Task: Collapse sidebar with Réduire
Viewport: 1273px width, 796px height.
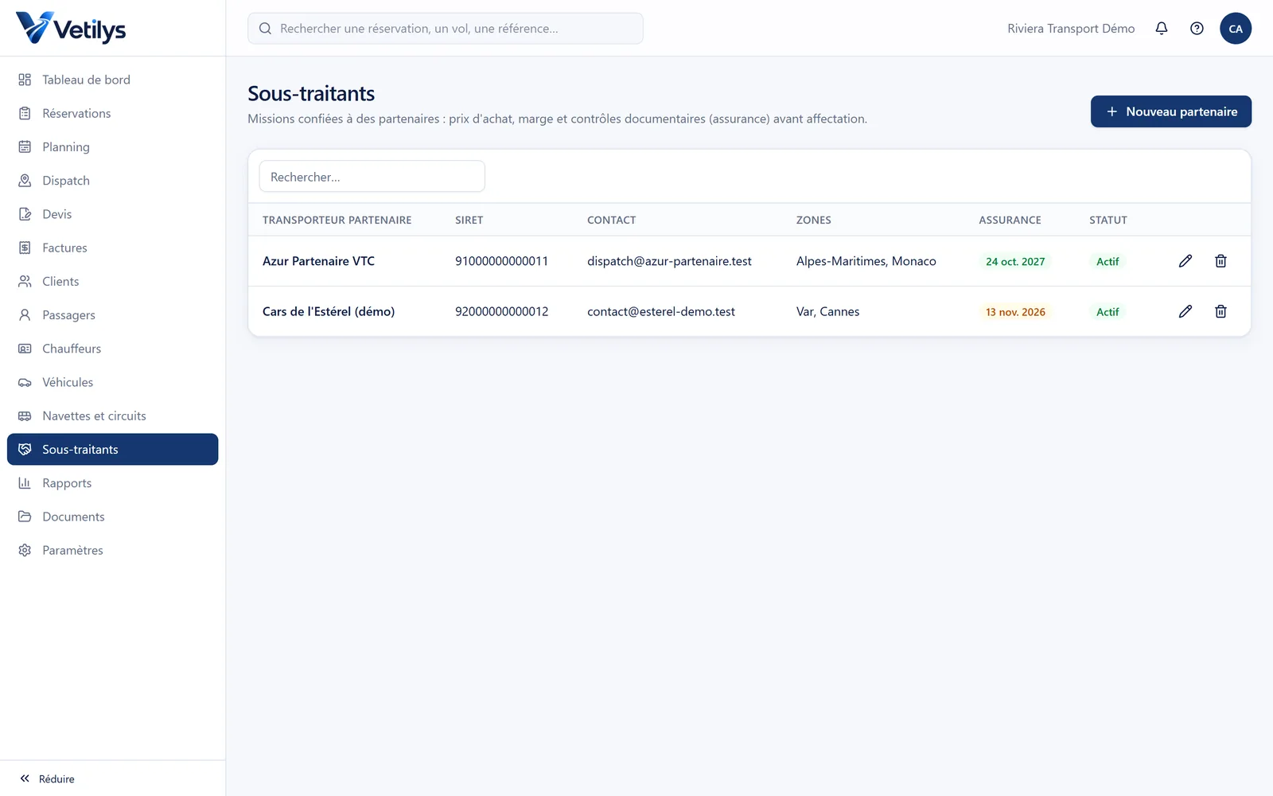Action: [x=48, y=778]
